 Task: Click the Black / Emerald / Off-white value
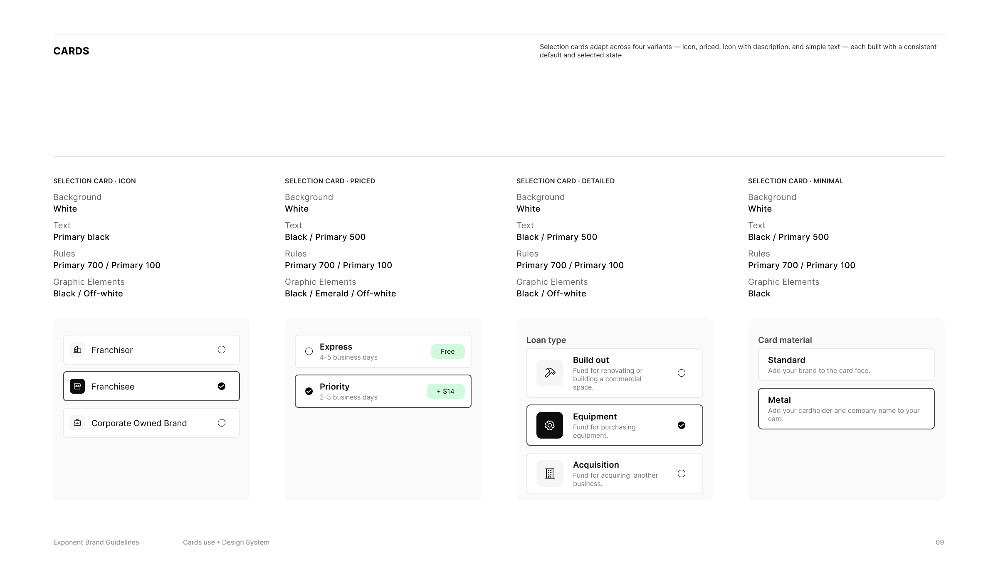click(x=340, y=293)
